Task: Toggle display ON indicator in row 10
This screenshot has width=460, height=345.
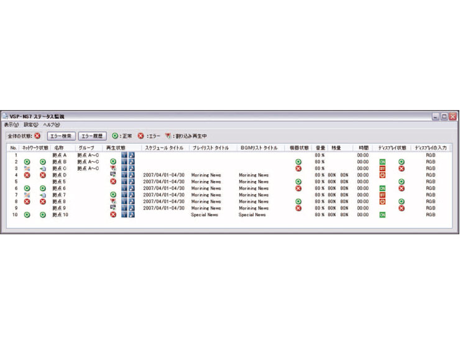Action: coord(382,214)
